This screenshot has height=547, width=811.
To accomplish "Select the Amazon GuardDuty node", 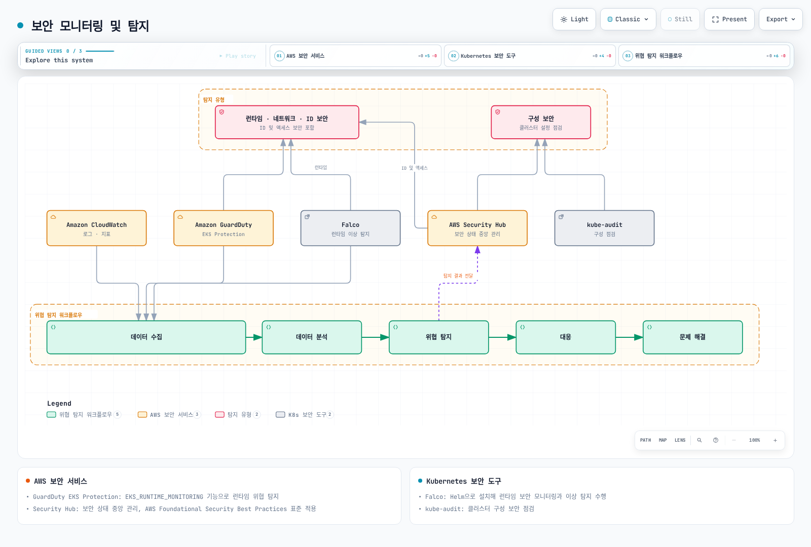I will [224, 228].
